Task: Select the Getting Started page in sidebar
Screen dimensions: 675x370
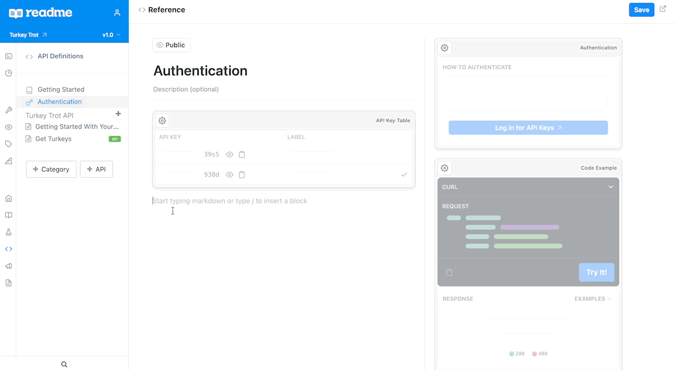Action: [61, 89]
